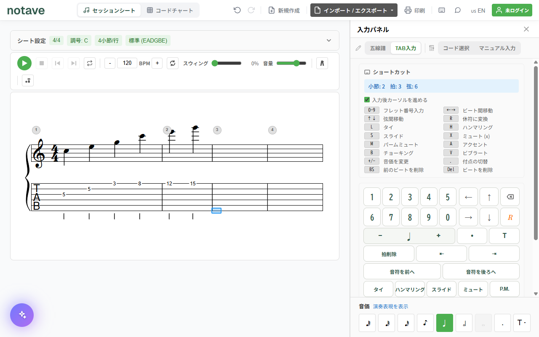The height and width of the screenshot is (337, 539).
Task: Open keyboard shortcuts icon in top bar
Action: tap(442, 10)
